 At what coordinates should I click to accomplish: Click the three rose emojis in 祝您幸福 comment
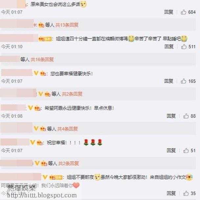click(93, 142)
